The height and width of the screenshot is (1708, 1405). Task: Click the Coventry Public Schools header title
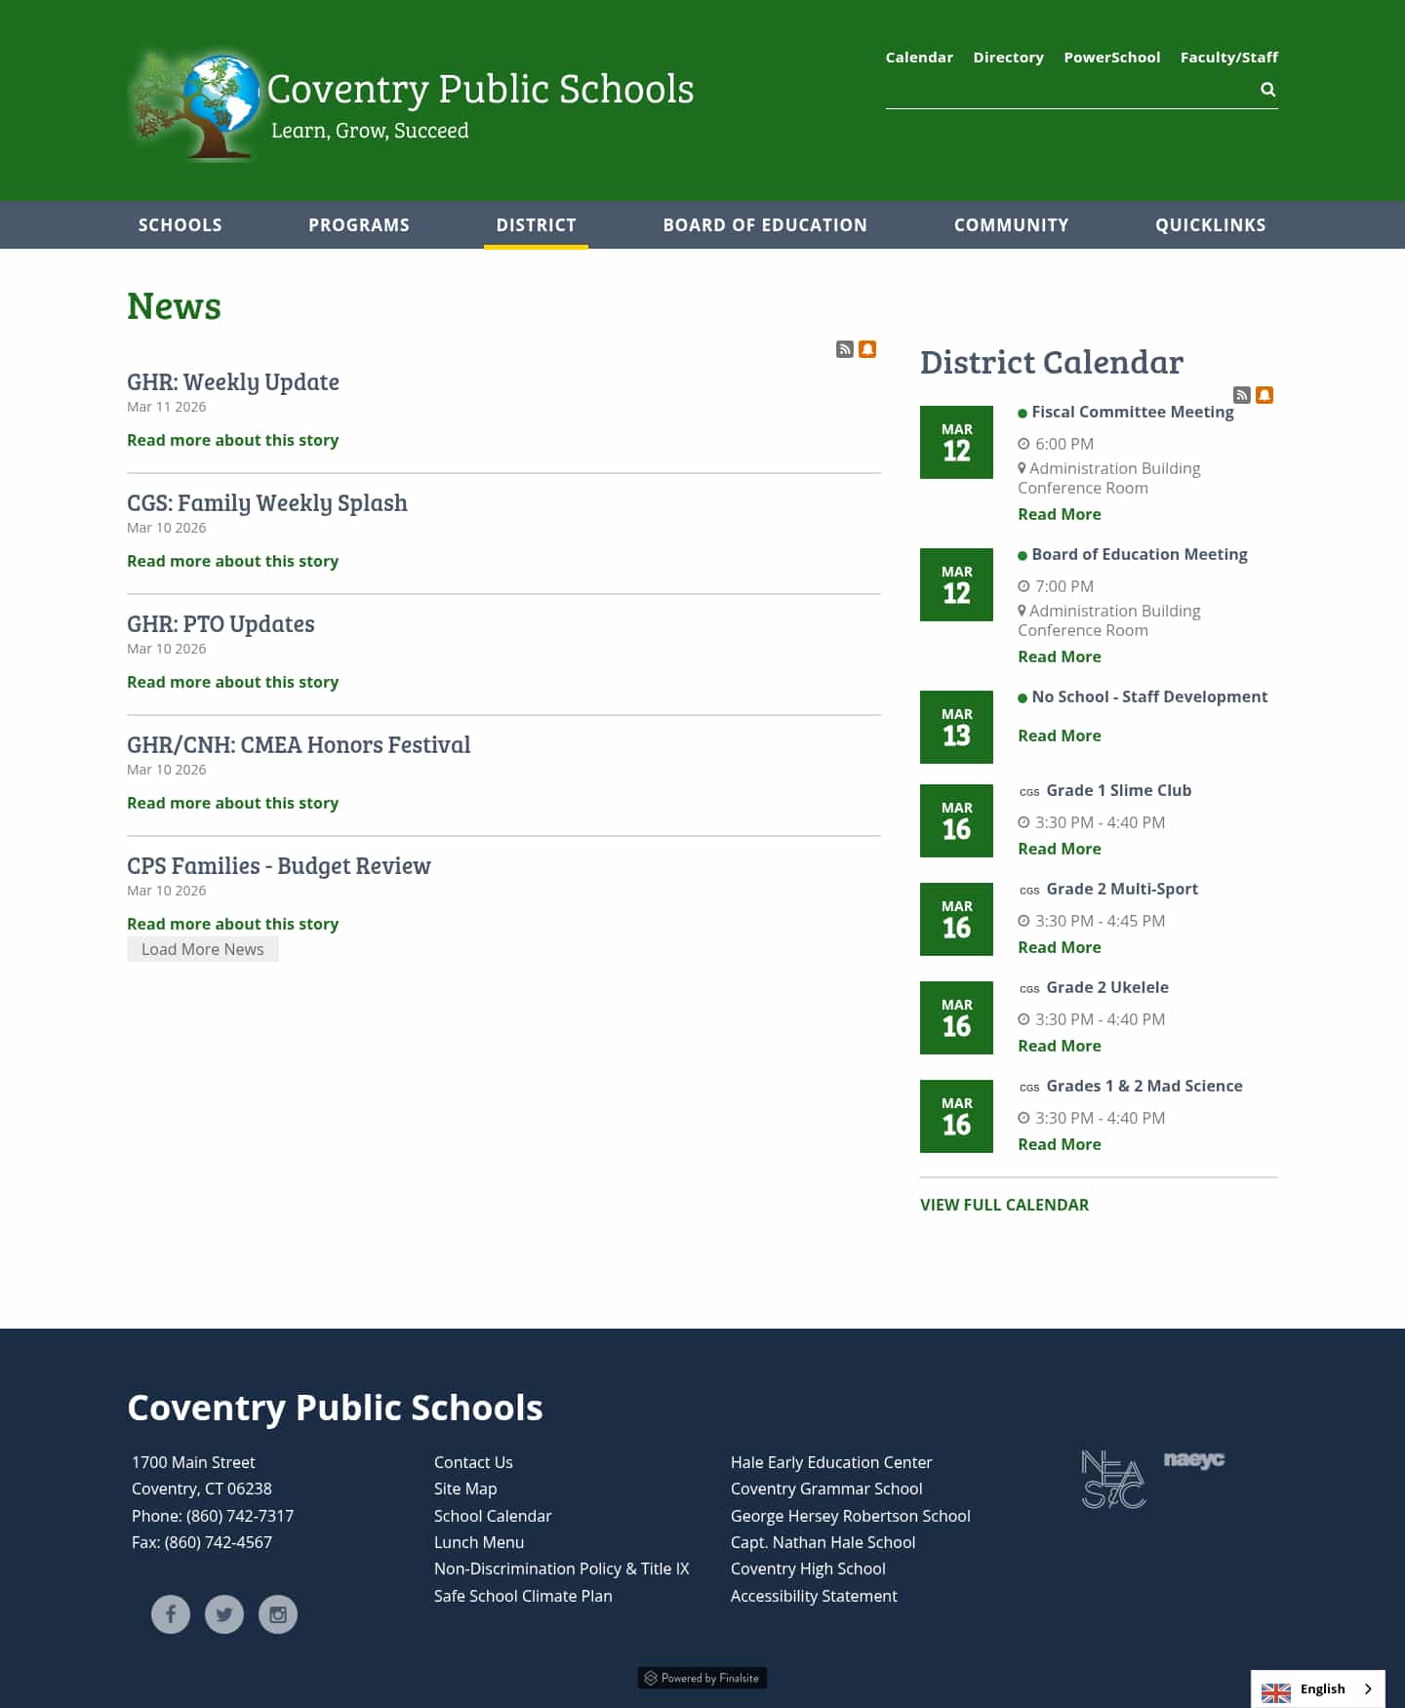coord(481,89)
